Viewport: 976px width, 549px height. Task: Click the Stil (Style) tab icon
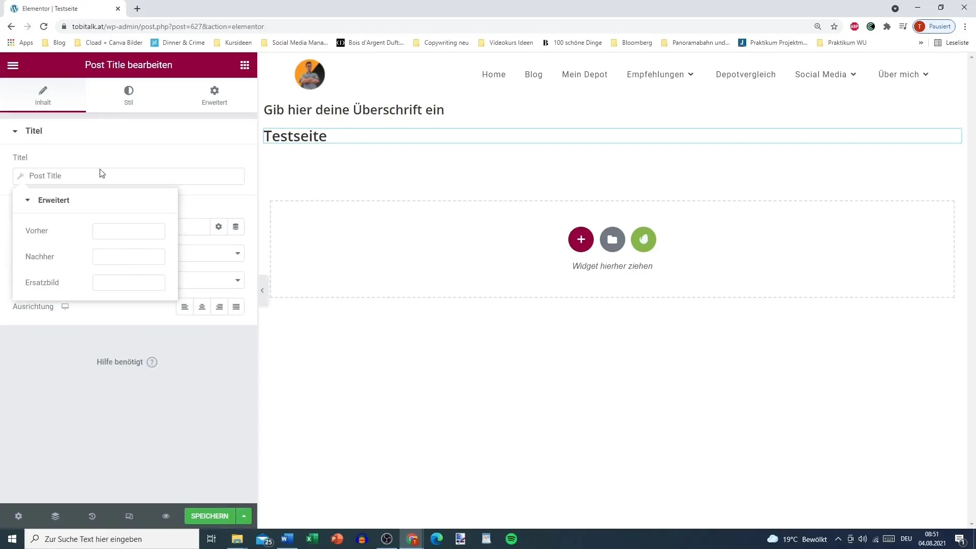pyautogui.click(x=129, y=90)
